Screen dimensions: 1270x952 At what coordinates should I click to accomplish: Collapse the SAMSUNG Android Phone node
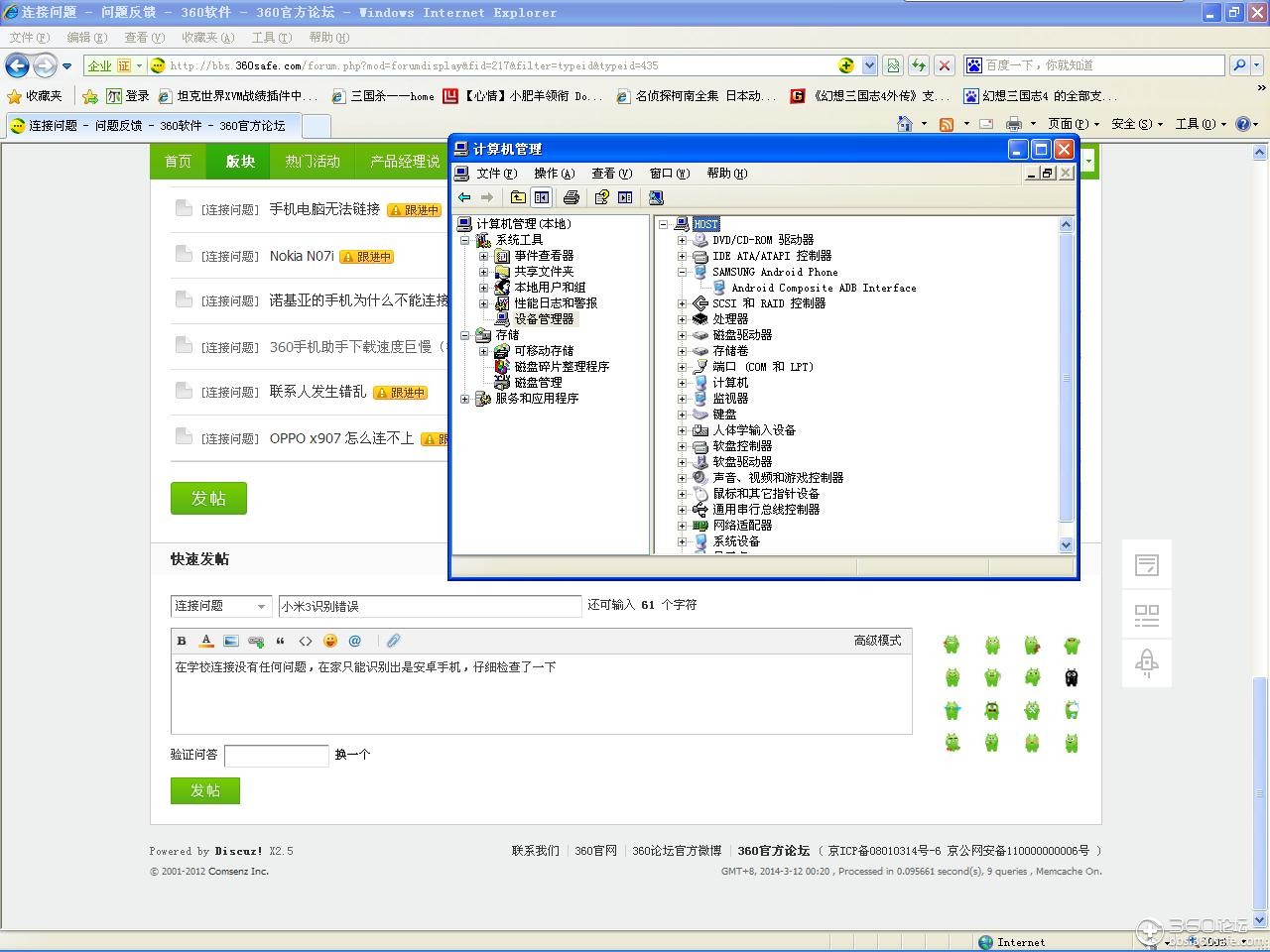pos(682,272)
